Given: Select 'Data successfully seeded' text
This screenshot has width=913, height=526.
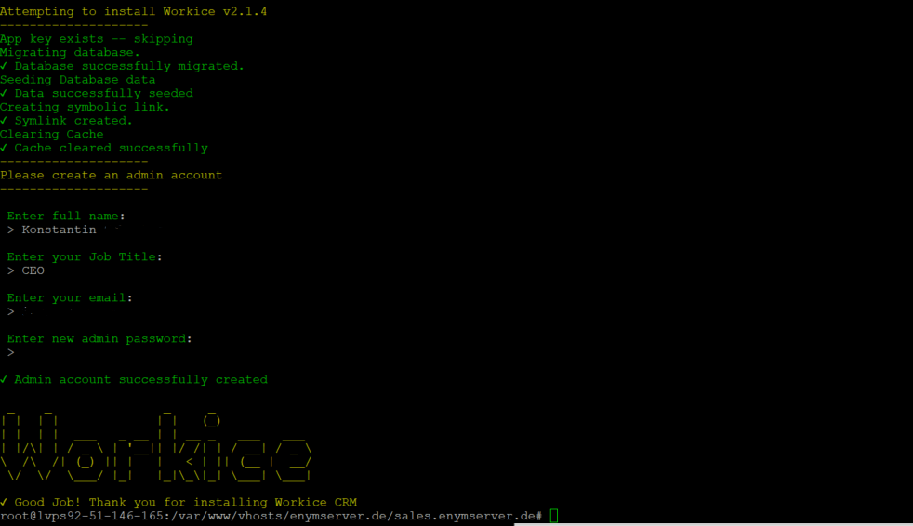Looking at the screenshot, I should [103, 93].
